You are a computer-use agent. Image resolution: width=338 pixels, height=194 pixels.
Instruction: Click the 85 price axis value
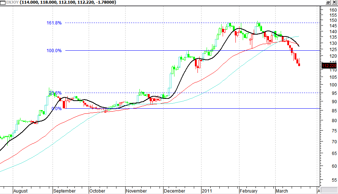(334, 110)
